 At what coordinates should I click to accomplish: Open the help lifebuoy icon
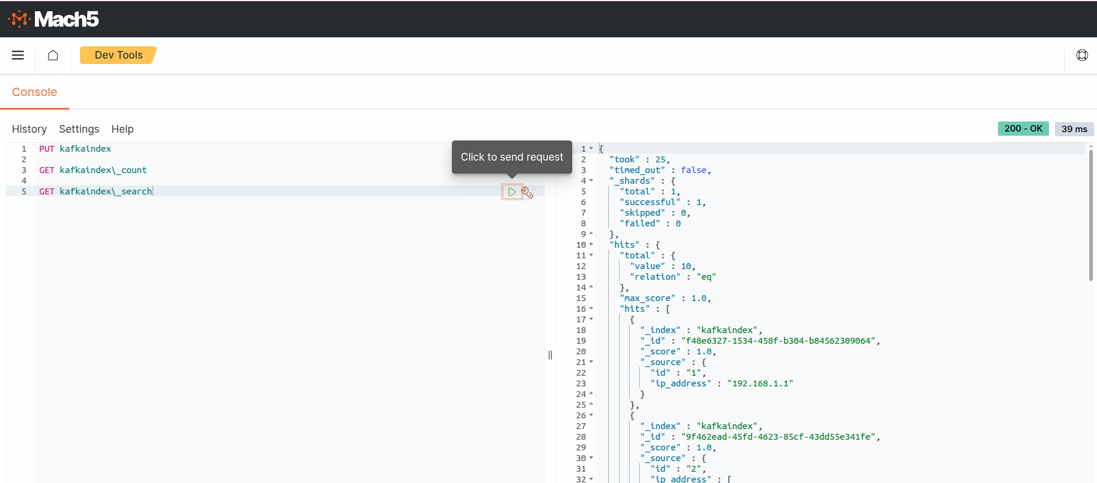point(1082,55)
